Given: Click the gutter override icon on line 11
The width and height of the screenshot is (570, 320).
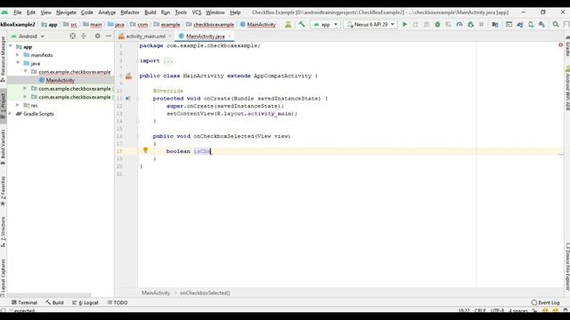Looking at the screenshot, I should click(127, 98).
